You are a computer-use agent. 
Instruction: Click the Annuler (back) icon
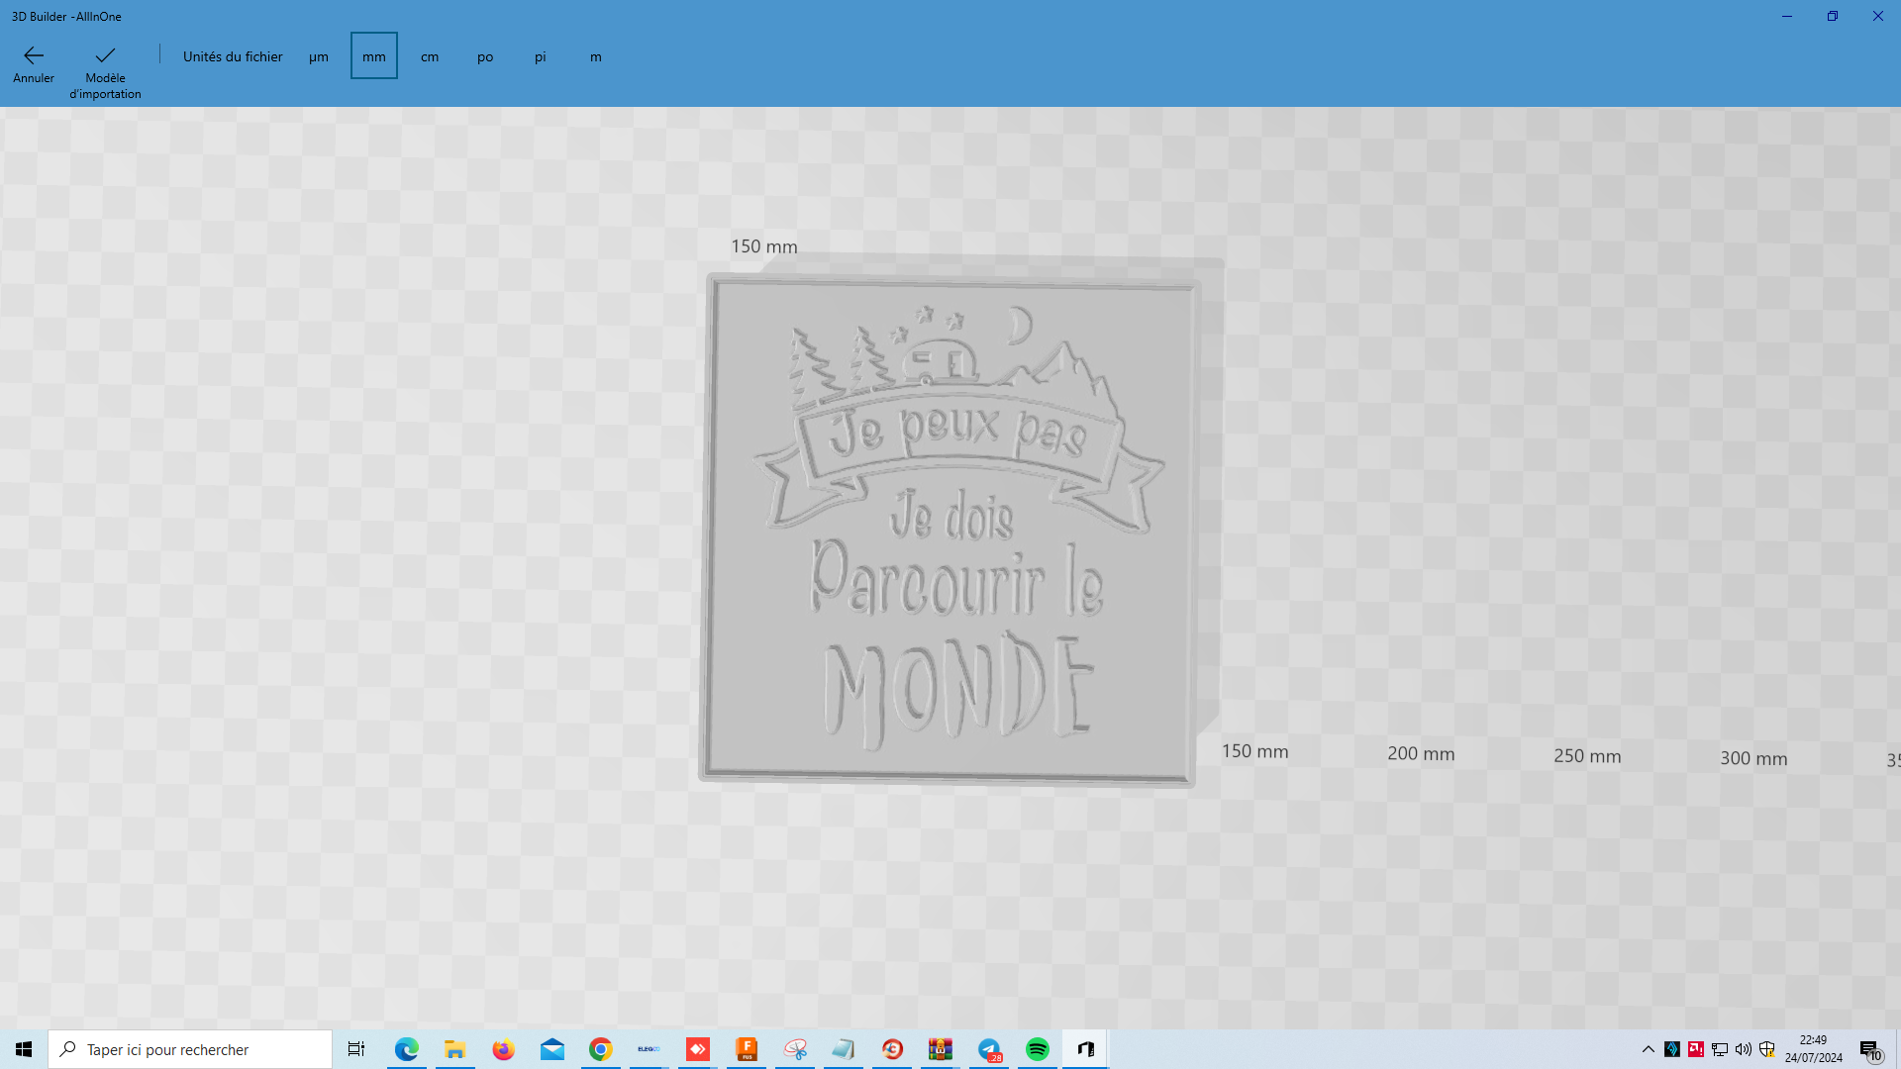click(33, 54)
